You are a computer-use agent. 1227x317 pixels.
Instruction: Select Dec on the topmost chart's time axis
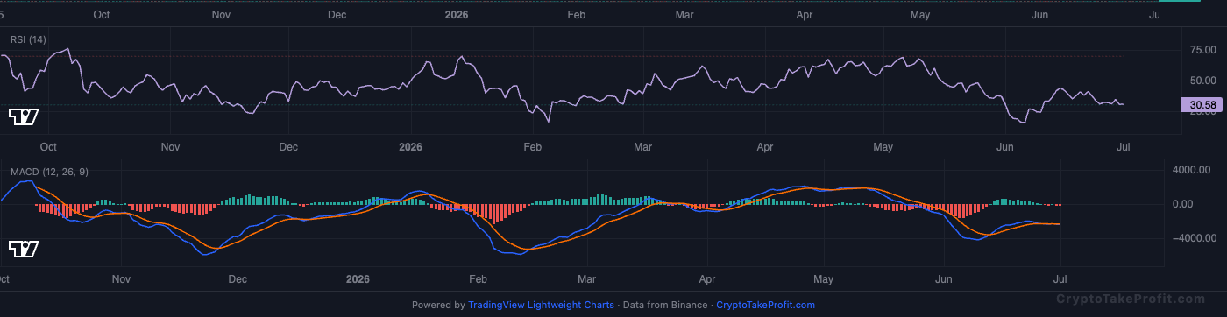pos(337,15)
